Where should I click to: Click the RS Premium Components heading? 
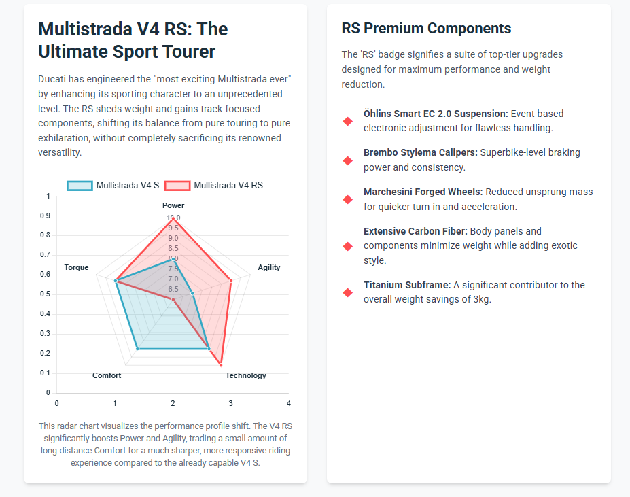click(426, 29)
